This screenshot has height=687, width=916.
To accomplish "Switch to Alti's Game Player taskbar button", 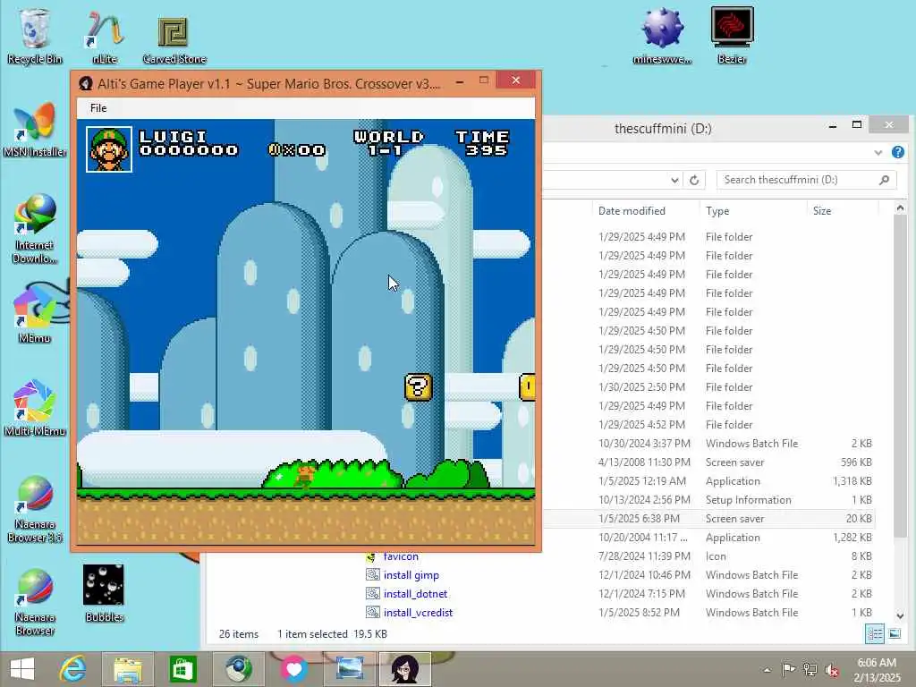I will pyautogui.click(x=405, y=669).
